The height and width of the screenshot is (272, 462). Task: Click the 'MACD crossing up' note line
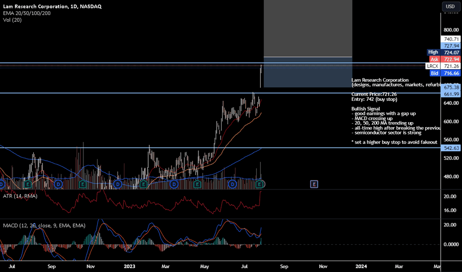372,119
